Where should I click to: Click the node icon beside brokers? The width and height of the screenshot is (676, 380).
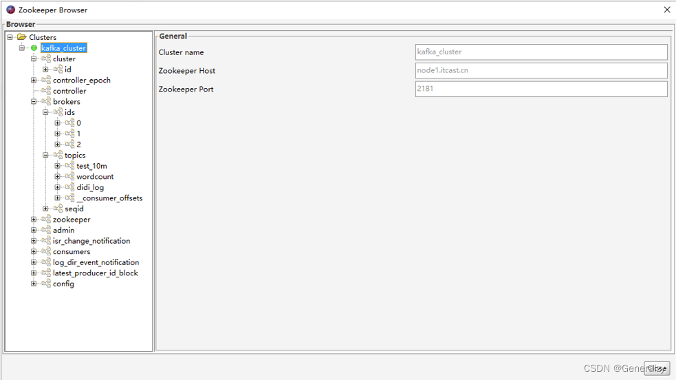tap(47, 102)
